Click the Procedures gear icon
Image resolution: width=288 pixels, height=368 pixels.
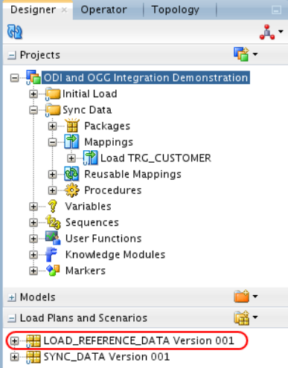[x=72, y=190]
